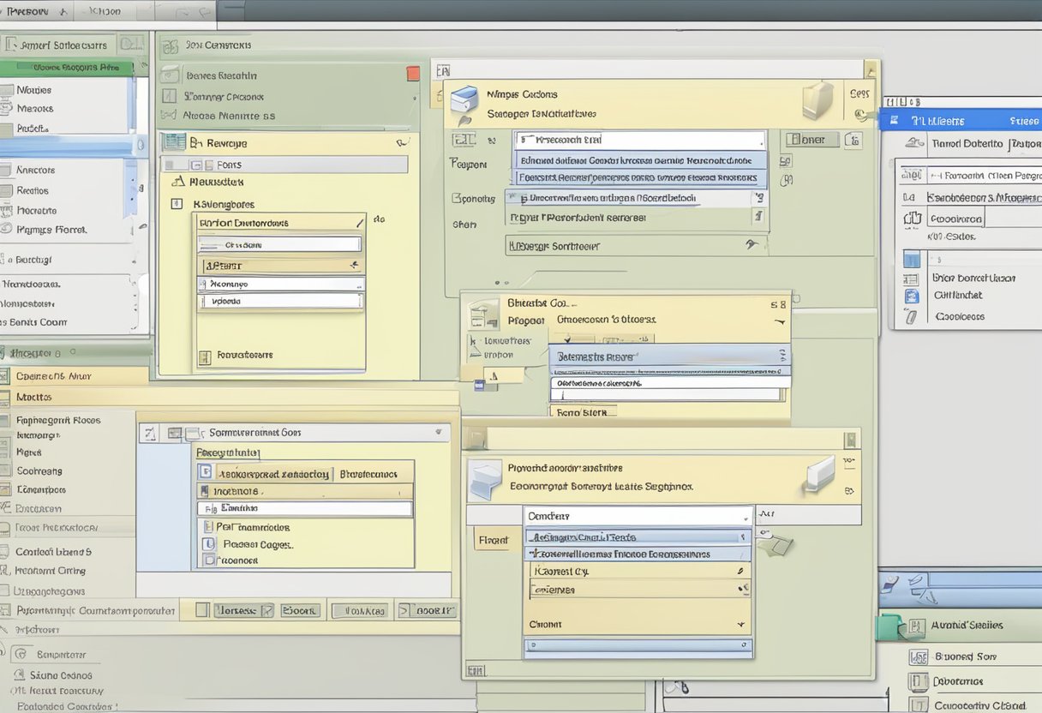Screen dimensions: 1042x713
Task: Click the triangle icon beside Pleusstlek
Action: click(178, 182)
